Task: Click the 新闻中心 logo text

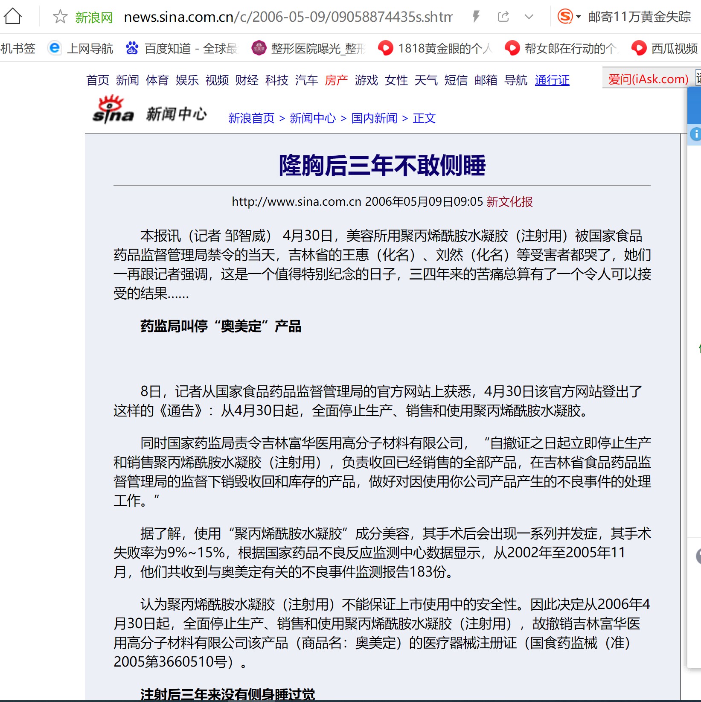Action: 176,114
